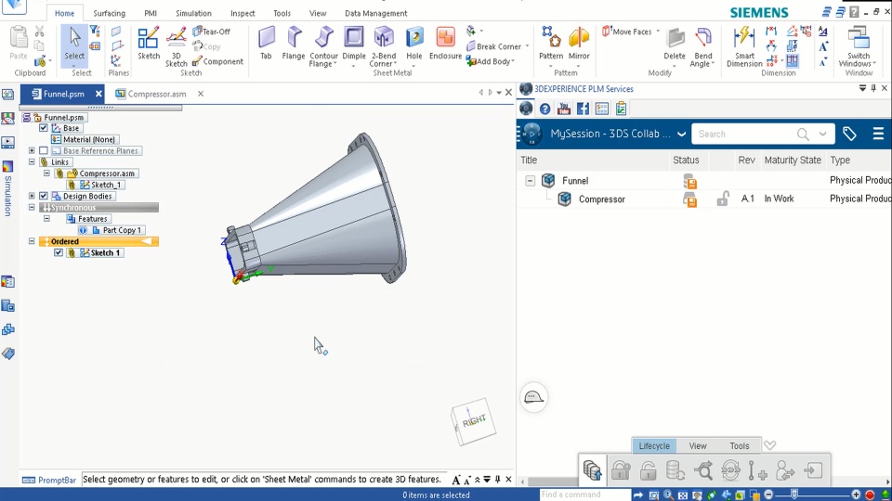Click the Unlock lifecycle icon
Screen dimensions: 892x501
pyautogui.click(x=648, y=470)
